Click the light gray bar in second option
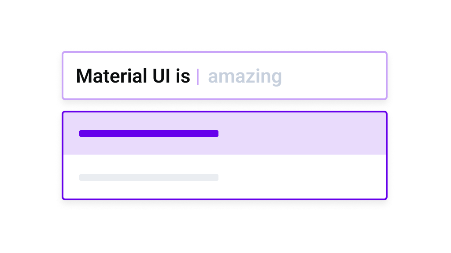 (x=149, y=177)
